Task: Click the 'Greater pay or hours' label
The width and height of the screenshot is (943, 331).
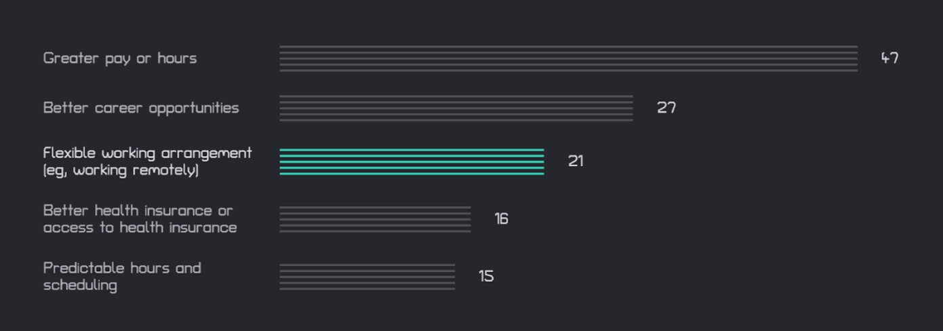Action: [x=120, y=58]
